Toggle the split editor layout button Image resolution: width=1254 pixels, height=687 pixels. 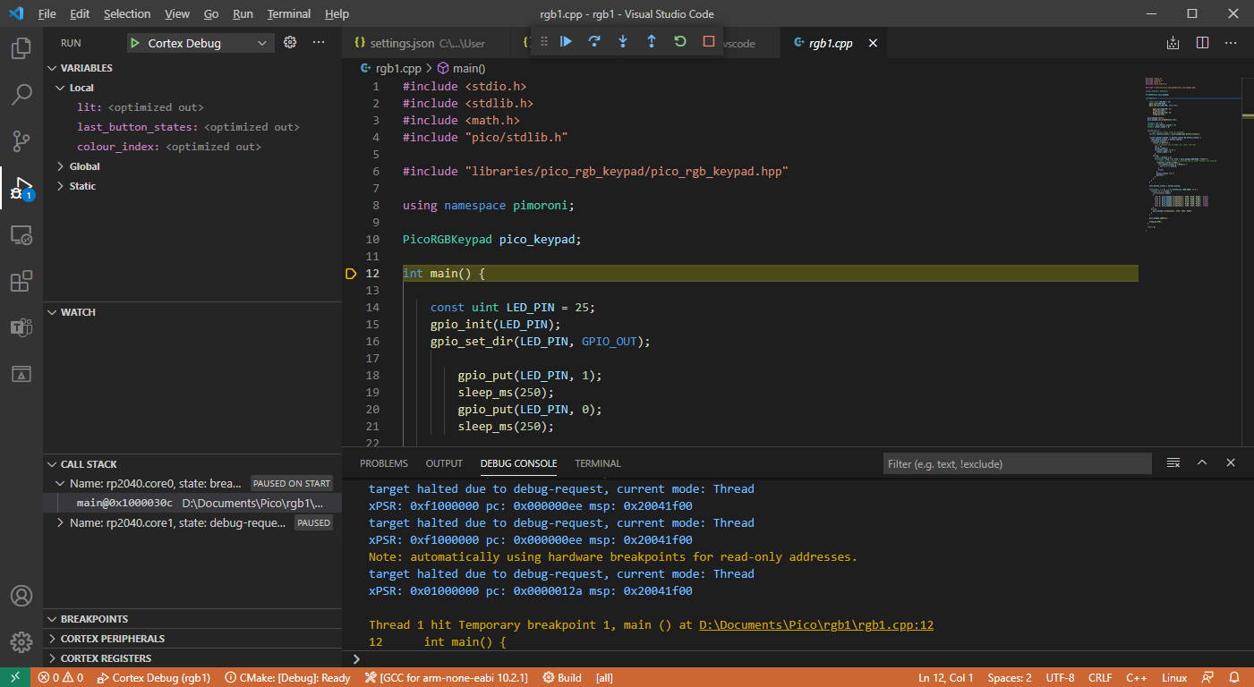(1202, 42)
